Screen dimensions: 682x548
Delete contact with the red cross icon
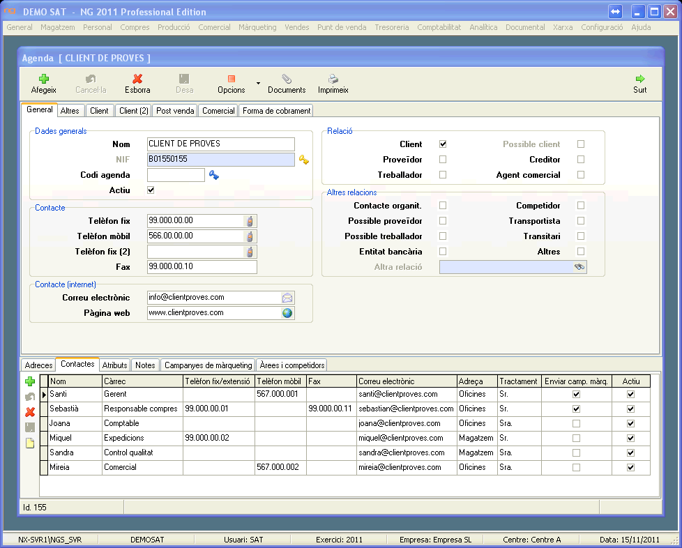(x=30, y=412)
